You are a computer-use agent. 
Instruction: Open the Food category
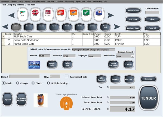pos(67,27)
